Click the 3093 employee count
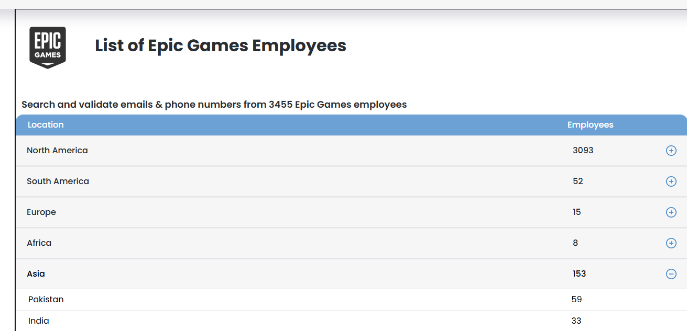This screenshot has width=687, height=331. click(x=583, y=150)
